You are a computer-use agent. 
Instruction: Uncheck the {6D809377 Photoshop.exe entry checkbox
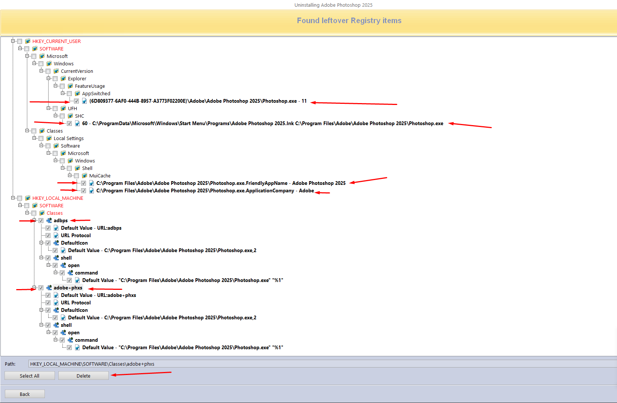coord(77,101)
